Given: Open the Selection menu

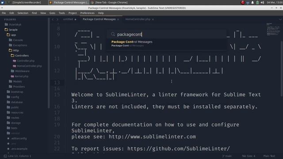Looking at the screenshot, I should [23, 13].
